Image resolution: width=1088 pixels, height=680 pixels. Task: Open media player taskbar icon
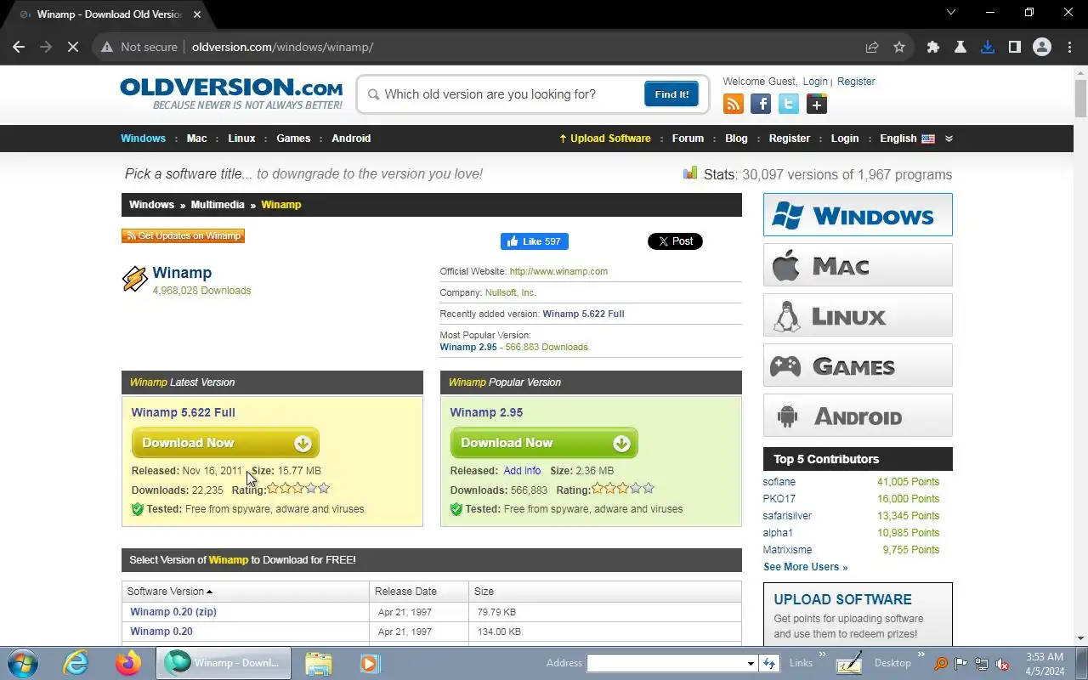point(370,663)
